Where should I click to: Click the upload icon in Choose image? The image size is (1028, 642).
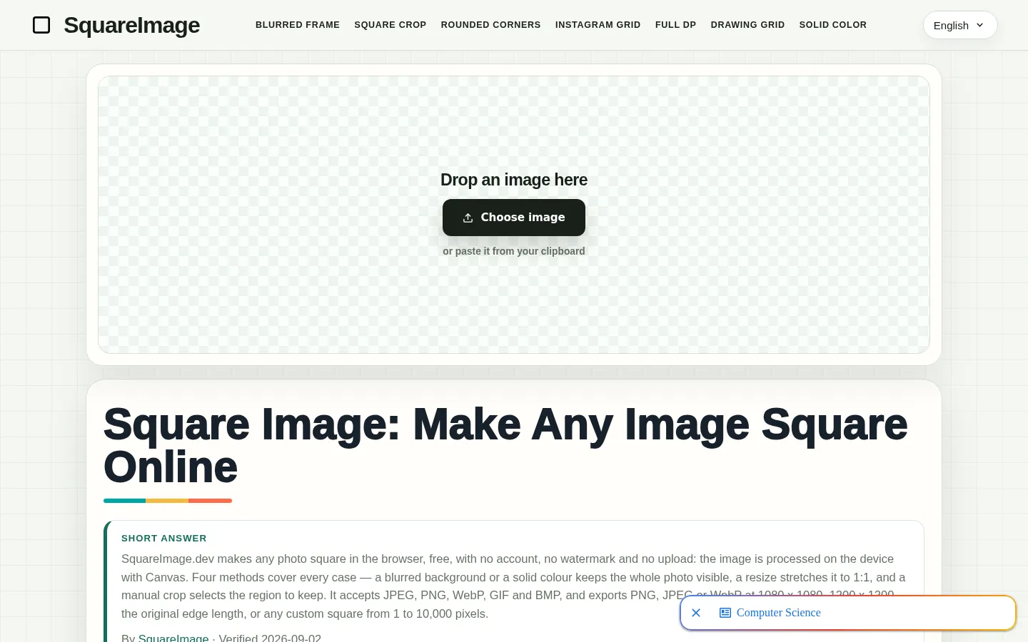click(468, 218)
